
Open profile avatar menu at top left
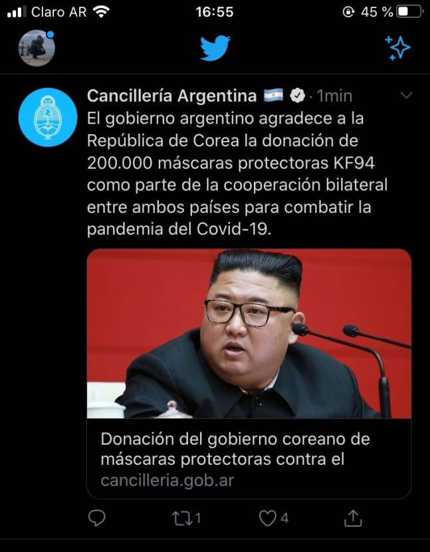(x=37, y=49)
